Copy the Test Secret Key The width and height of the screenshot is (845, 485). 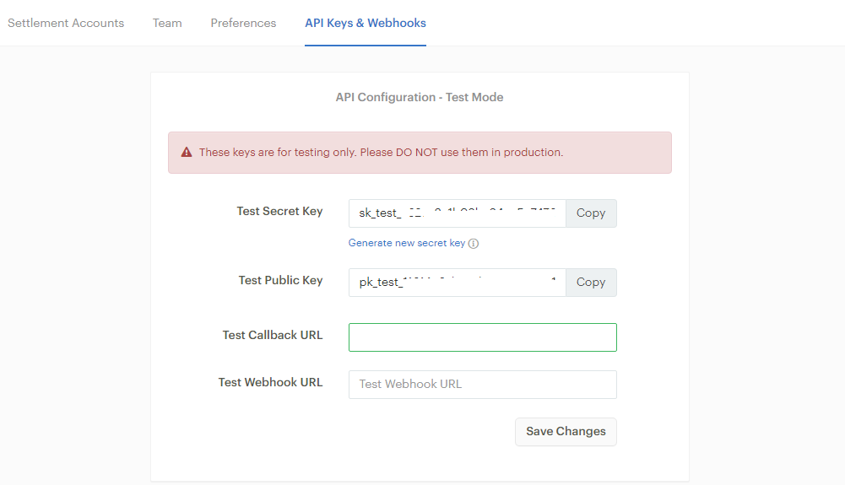[591, 213]
